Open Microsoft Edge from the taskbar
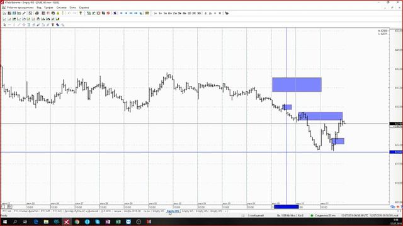Viewport: 403px width, 226px height. (36, 222)
